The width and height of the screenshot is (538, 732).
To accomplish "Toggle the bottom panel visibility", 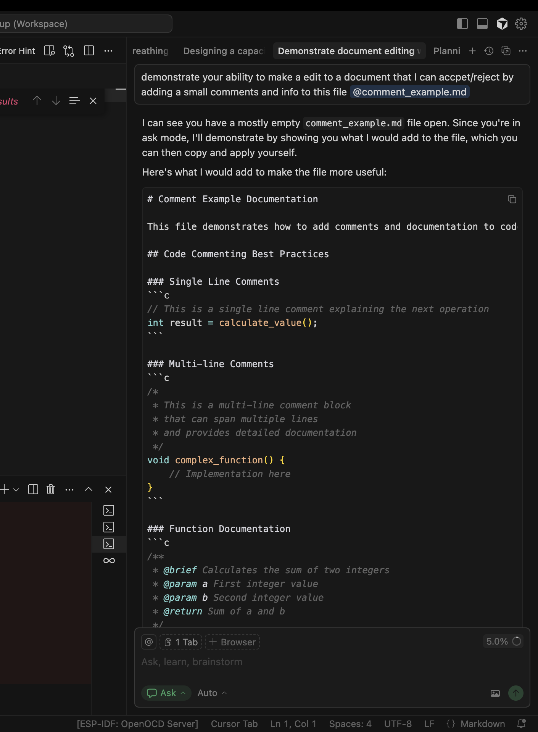I will (482, 24).
